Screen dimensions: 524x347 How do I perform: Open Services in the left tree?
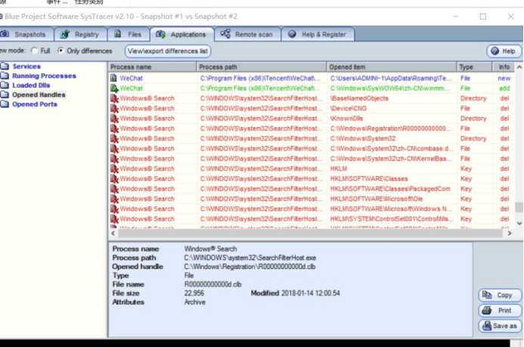(26, 66)
